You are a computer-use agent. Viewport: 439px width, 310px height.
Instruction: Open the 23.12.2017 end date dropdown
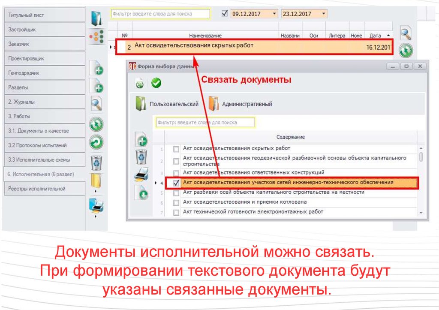[324, 13]
